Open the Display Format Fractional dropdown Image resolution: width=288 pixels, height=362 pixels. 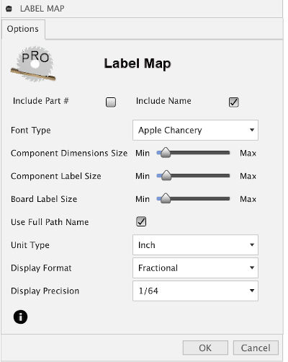pos(195,268)
